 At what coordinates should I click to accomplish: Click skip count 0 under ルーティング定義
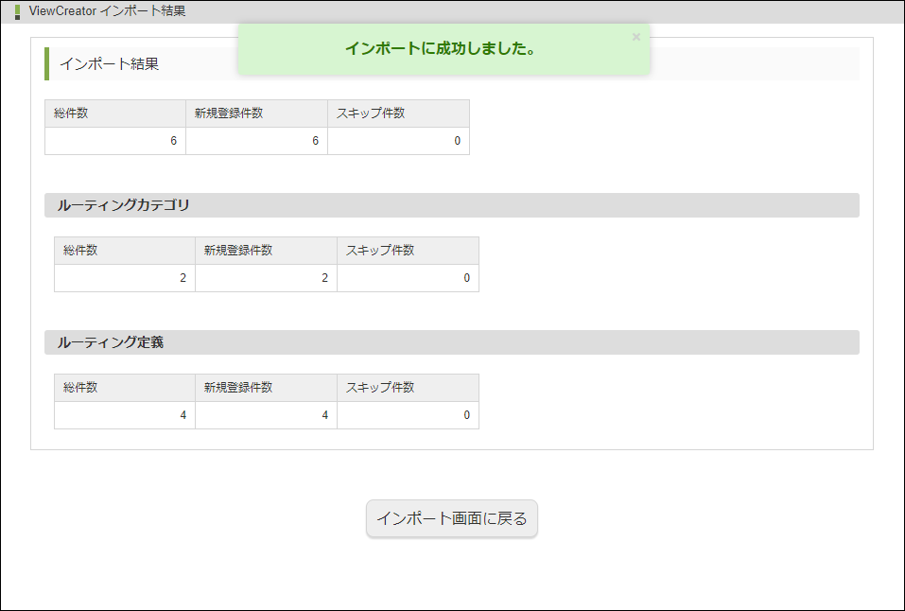409,415
